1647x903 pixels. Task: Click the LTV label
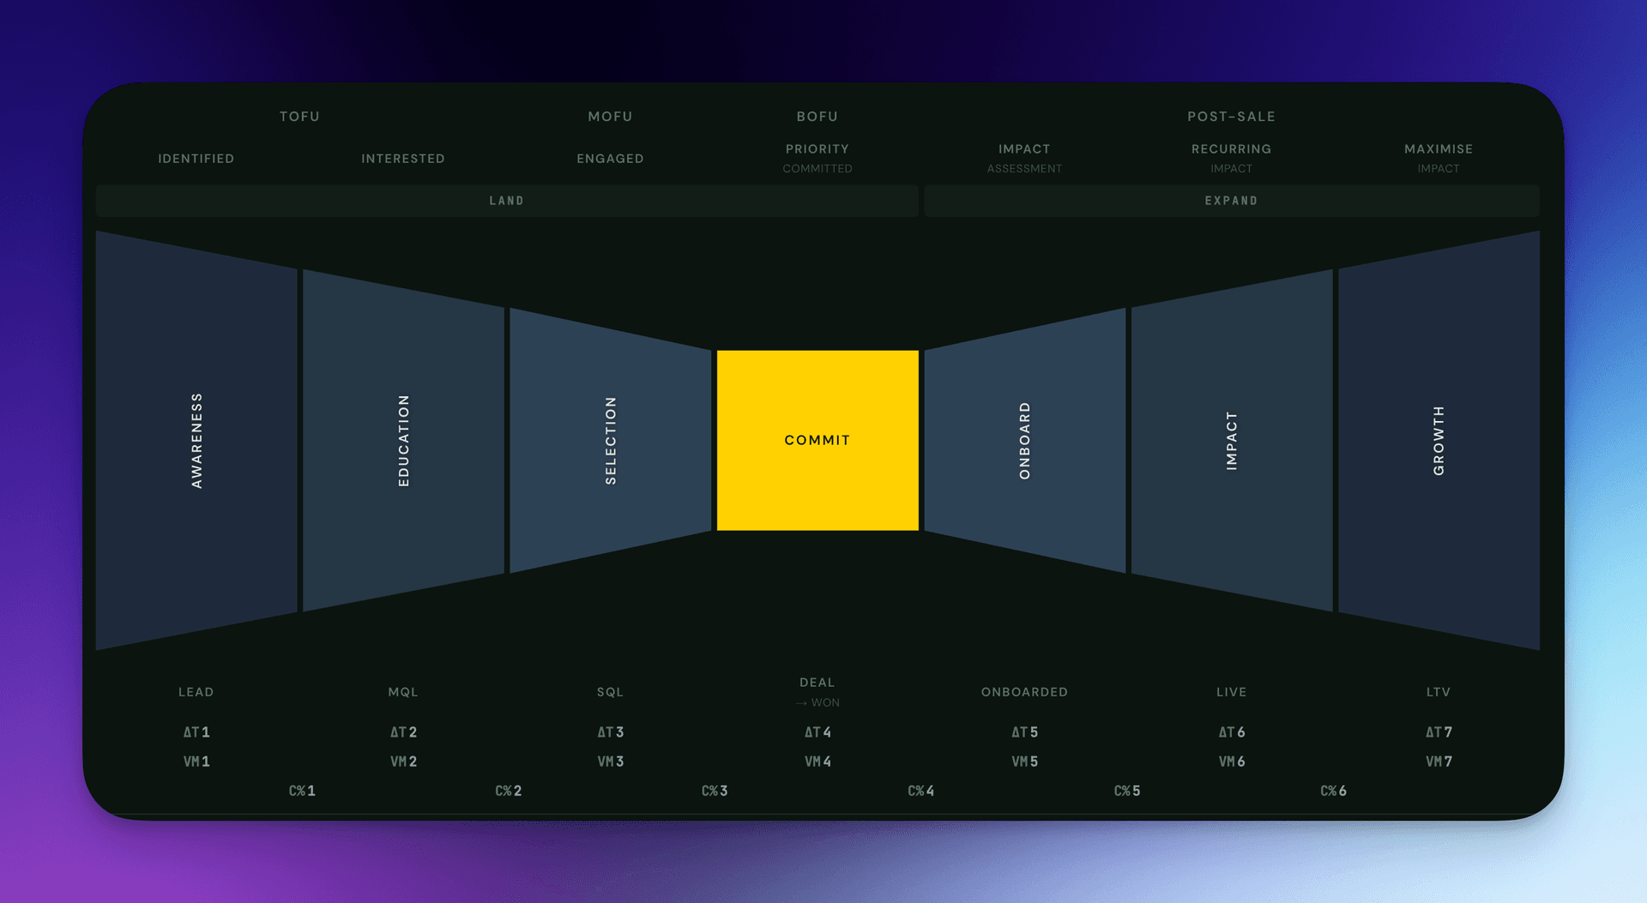tap(1439, 692)
